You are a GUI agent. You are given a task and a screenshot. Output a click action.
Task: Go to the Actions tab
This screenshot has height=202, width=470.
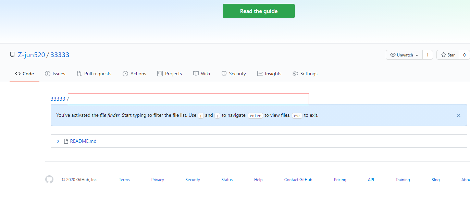click(x=134, y=74)
